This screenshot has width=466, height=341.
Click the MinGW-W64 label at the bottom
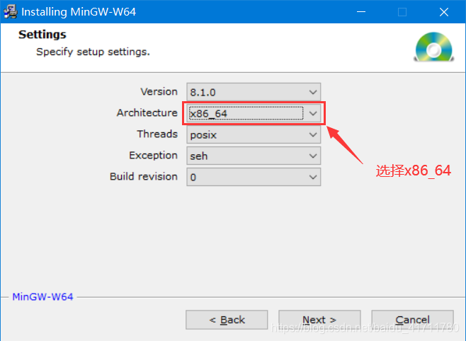[x=42, y=296]
